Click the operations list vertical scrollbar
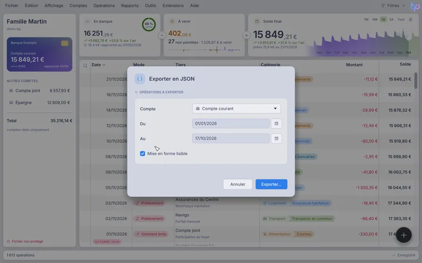This screenshot has height=263, width=422. pos(415,80)
